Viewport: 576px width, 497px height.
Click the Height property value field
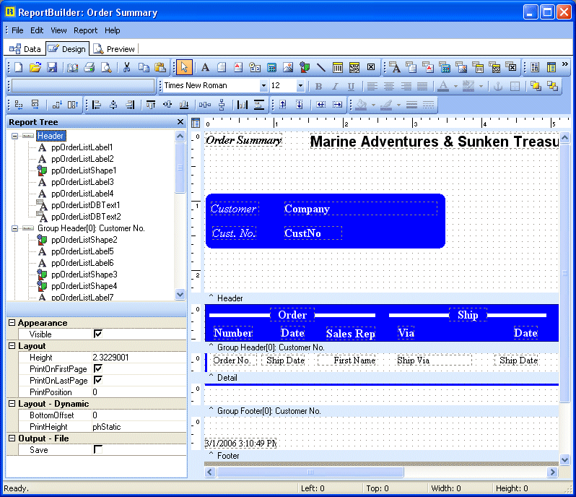tap(139, 358)
